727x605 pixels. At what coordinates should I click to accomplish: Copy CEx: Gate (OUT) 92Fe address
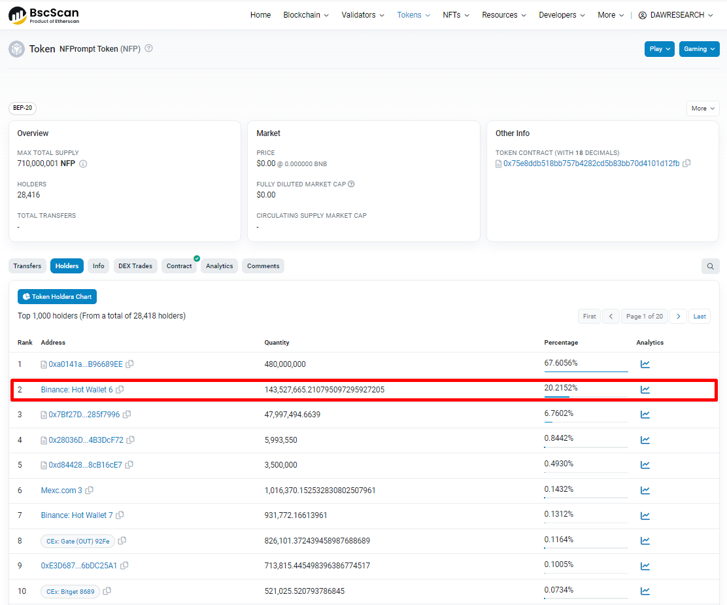[x=122, y=541]
